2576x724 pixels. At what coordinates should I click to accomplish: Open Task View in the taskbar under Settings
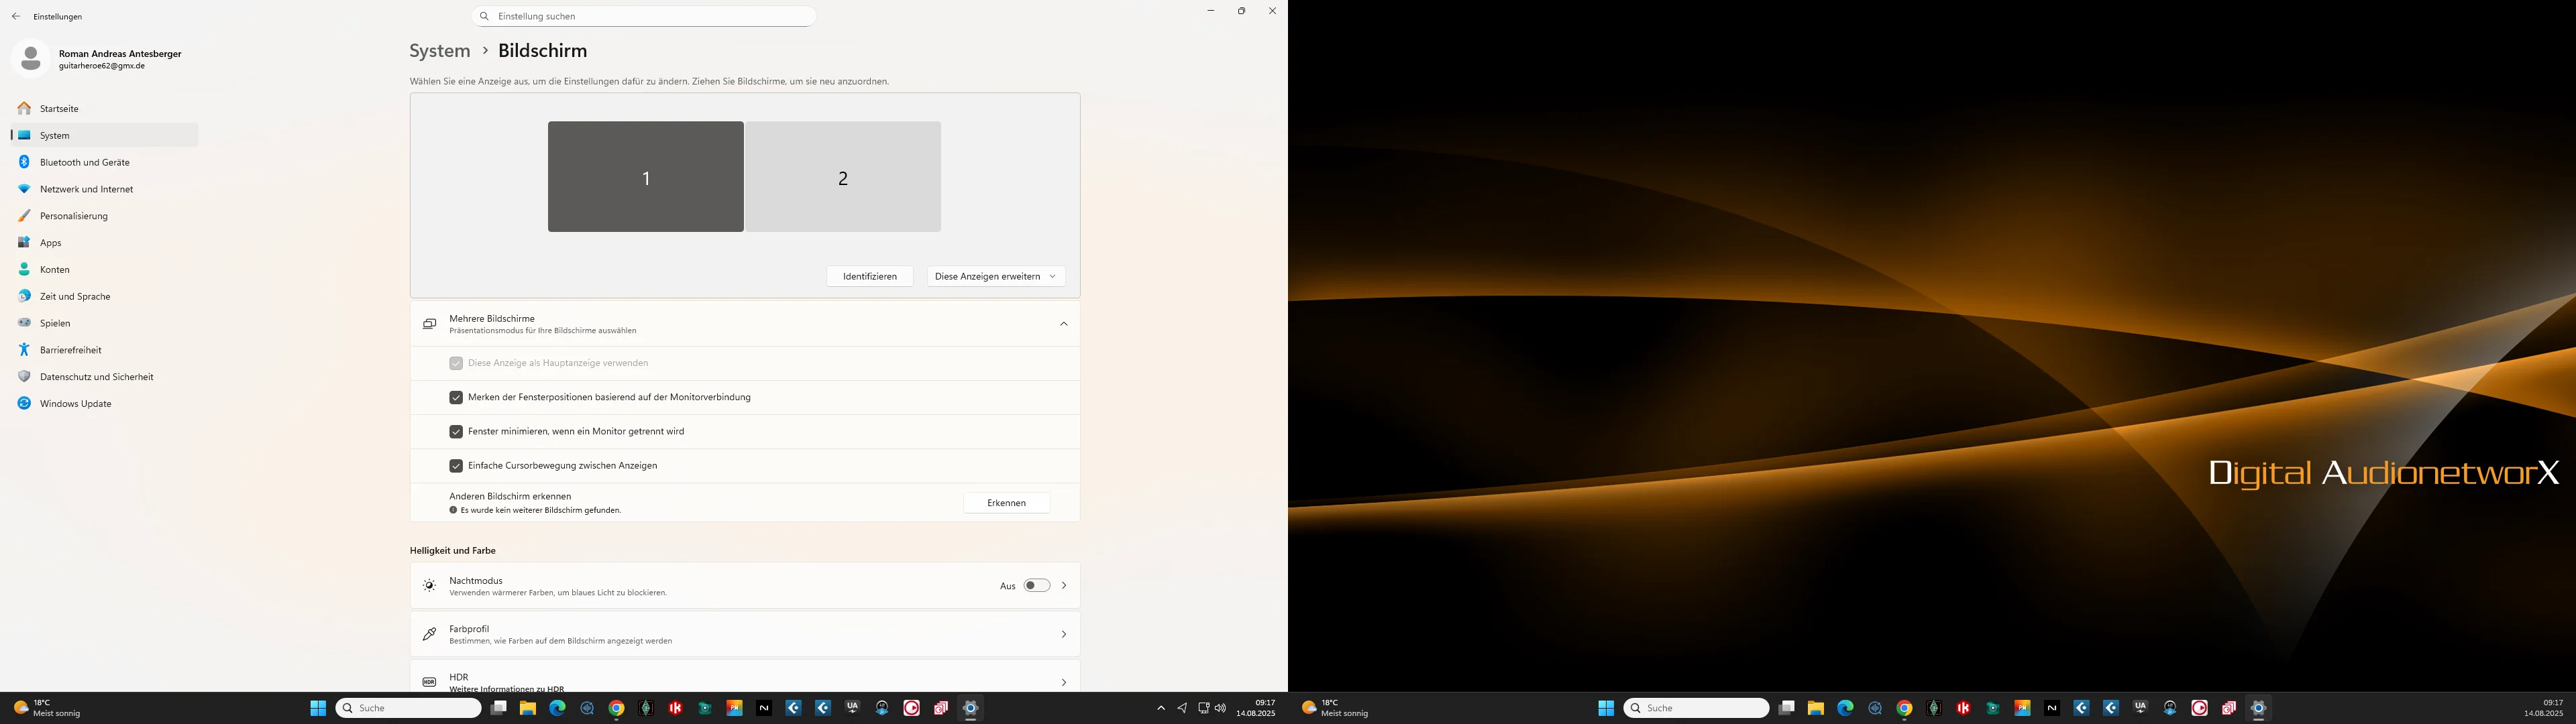(x=498, y=708)
